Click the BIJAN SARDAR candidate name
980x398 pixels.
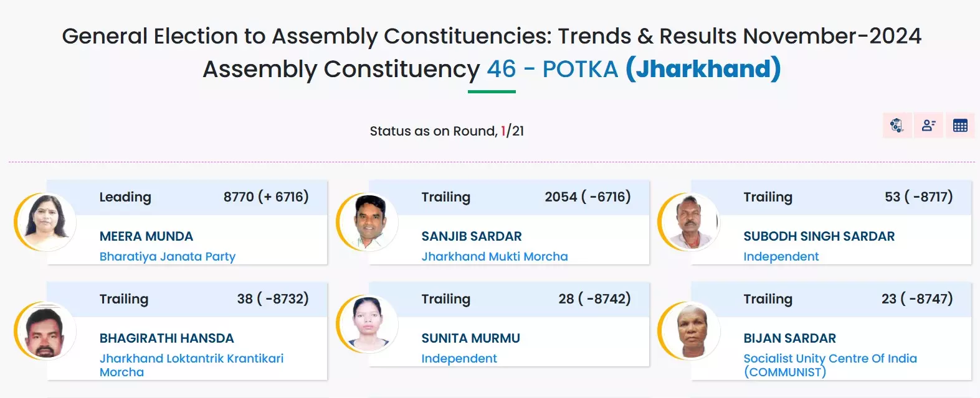[790, 338]
